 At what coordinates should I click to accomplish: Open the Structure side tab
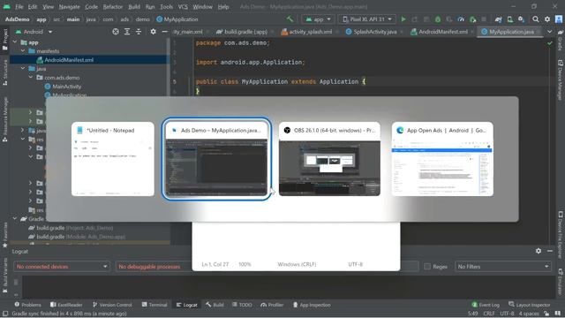click(x=4, y=72)
